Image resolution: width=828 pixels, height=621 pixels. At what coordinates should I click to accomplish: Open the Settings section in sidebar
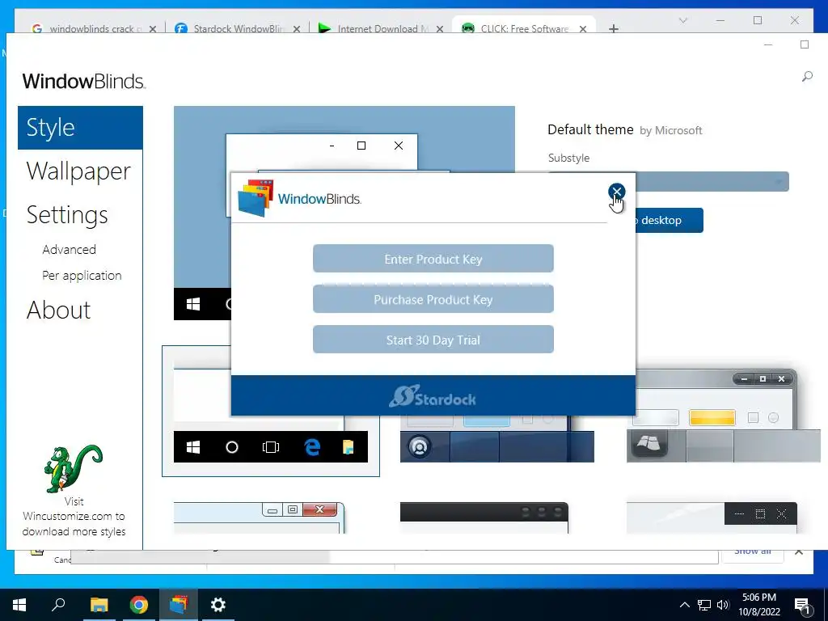(x=67, y=215)
